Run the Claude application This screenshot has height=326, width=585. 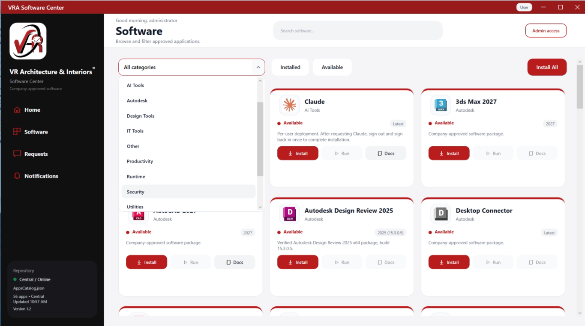[x=342, y=153]
